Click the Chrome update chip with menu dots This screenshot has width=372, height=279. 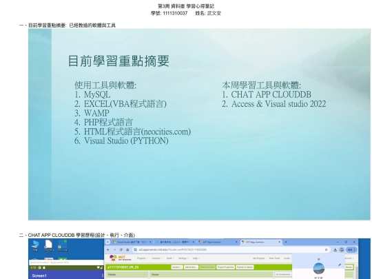point(351,249)
